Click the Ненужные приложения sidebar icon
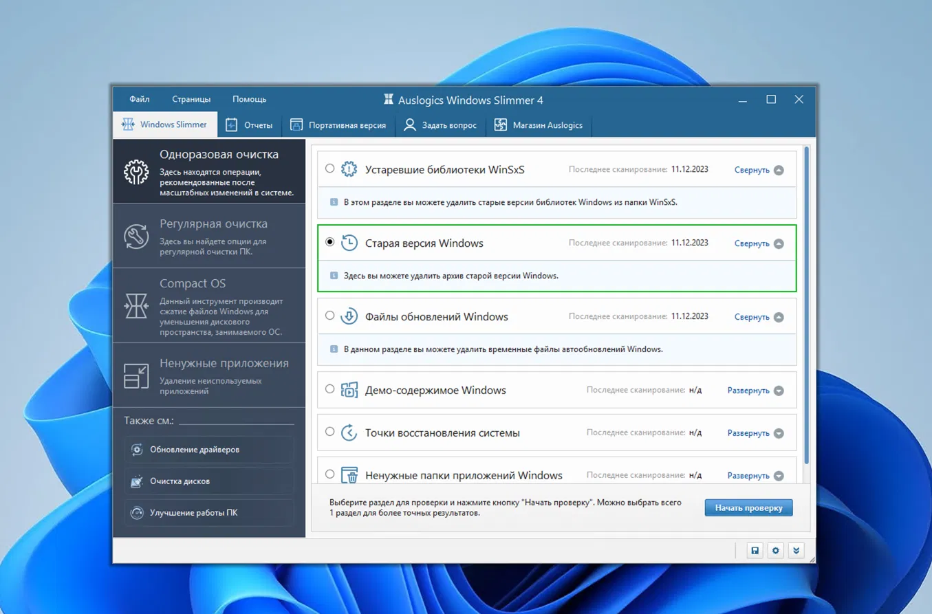This screenshot has height=614, width=932. click(x=136, y=376)
